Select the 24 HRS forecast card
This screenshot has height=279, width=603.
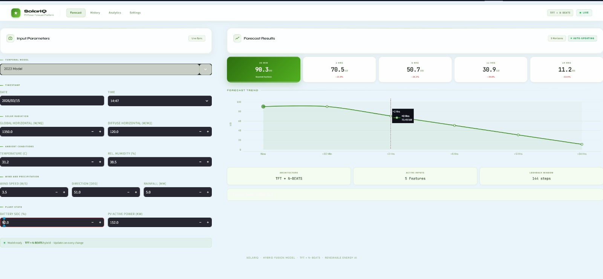tap(566, 70)
